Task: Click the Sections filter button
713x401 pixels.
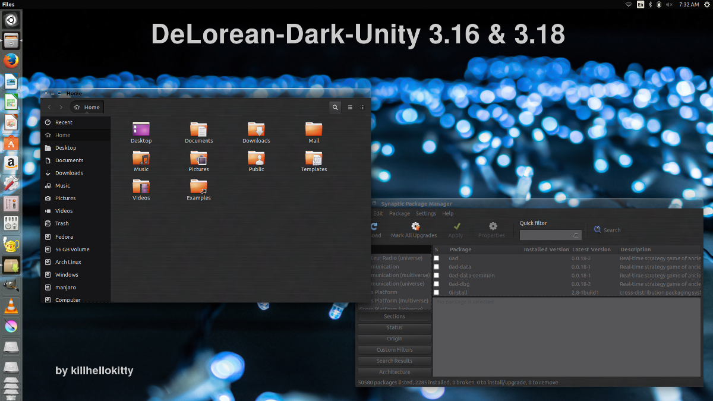Action: coord(395,317)
